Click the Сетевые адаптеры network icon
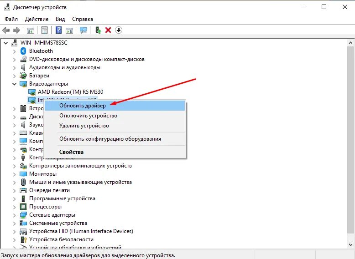This screenshot has width=355, height=259. [23, 215]
